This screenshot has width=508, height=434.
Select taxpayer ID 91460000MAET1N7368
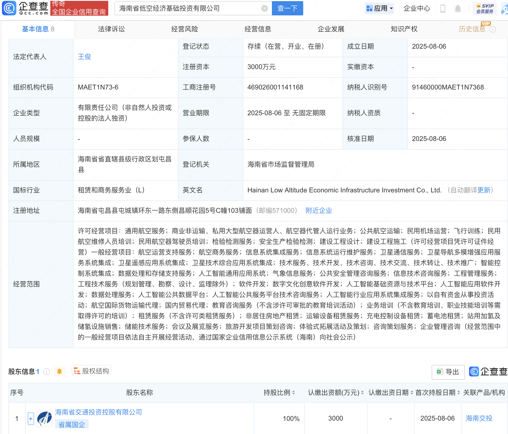click(448, 87)
